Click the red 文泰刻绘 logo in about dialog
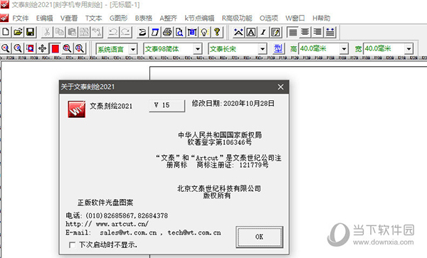The image size is (427, 258). [x=77, y=109]
